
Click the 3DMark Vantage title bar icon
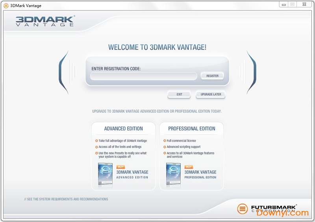coord(6,6)
